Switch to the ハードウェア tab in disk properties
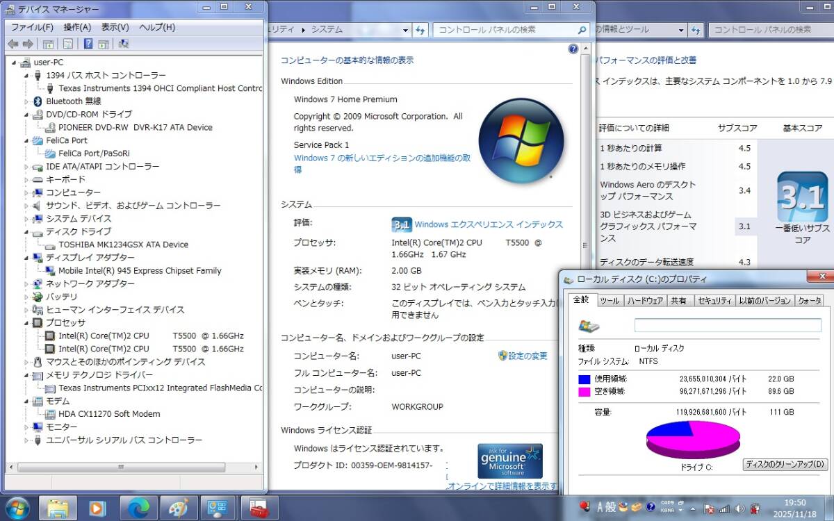Screen dimensions: 834x521 pos(645,301)
